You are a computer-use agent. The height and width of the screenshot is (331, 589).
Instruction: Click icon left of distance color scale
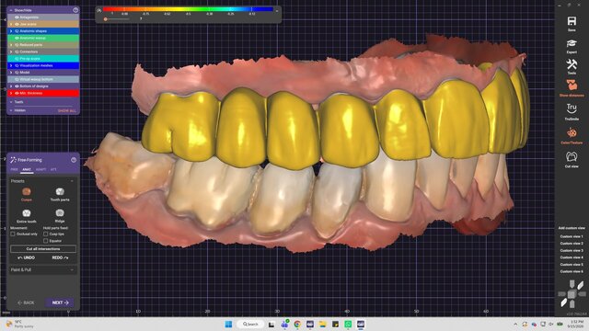(98, 10)
